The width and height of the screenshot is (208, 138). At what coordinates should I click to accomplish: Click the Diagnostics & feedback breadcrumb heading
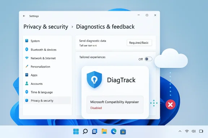point(105,27)
